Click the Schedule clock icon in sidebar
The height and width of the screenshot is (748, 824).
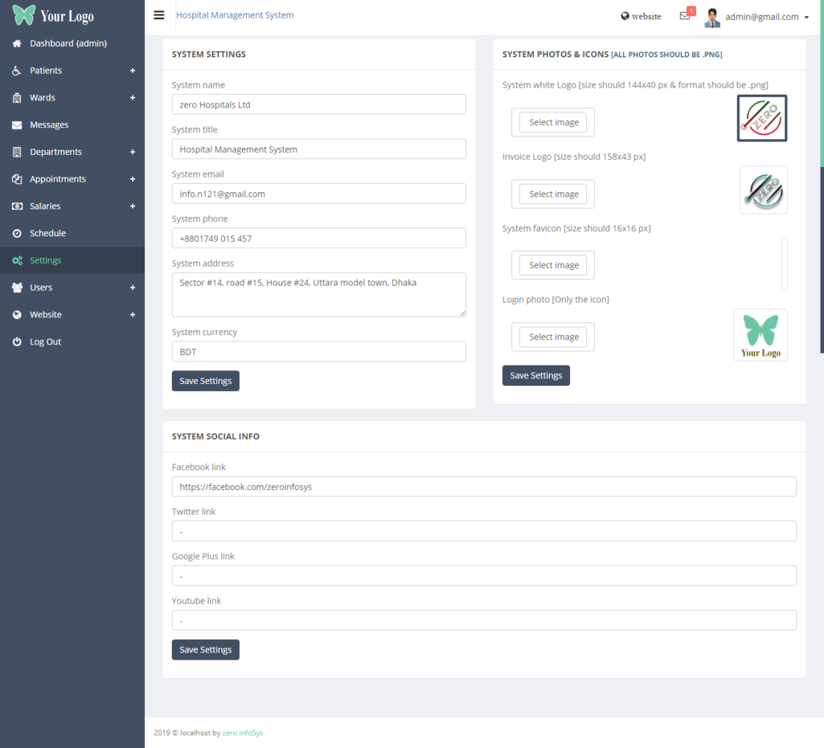(x=17, y=234)
